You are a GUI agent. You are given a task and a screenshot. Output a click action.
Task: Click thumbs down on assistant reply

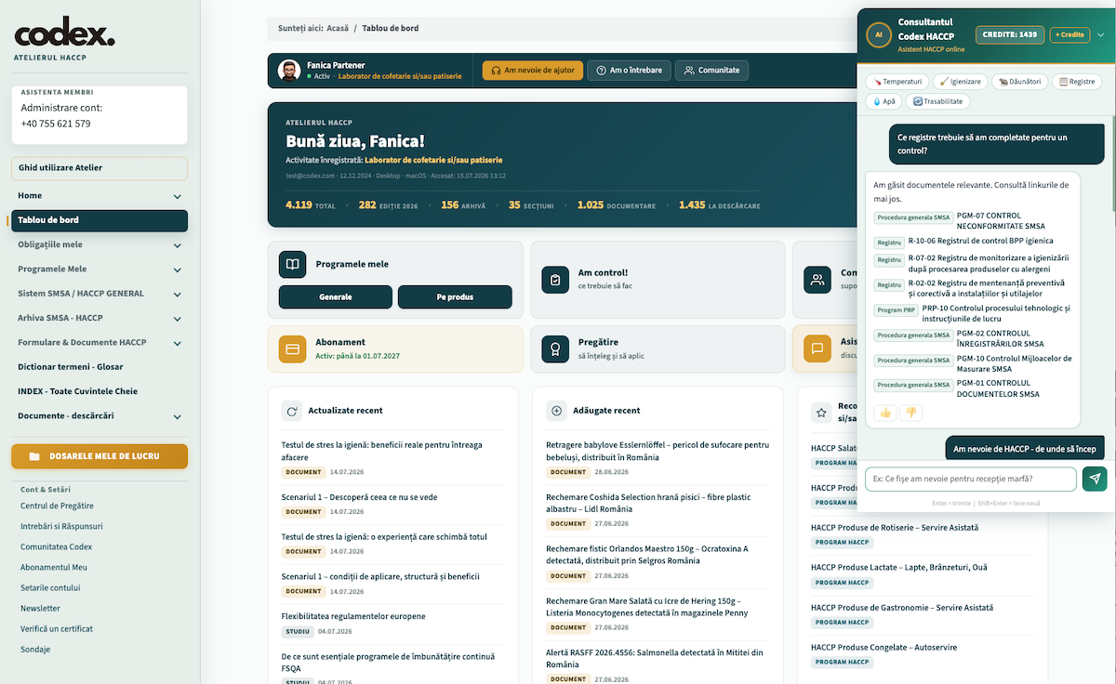pyautogui.click(x=911, y=413)
